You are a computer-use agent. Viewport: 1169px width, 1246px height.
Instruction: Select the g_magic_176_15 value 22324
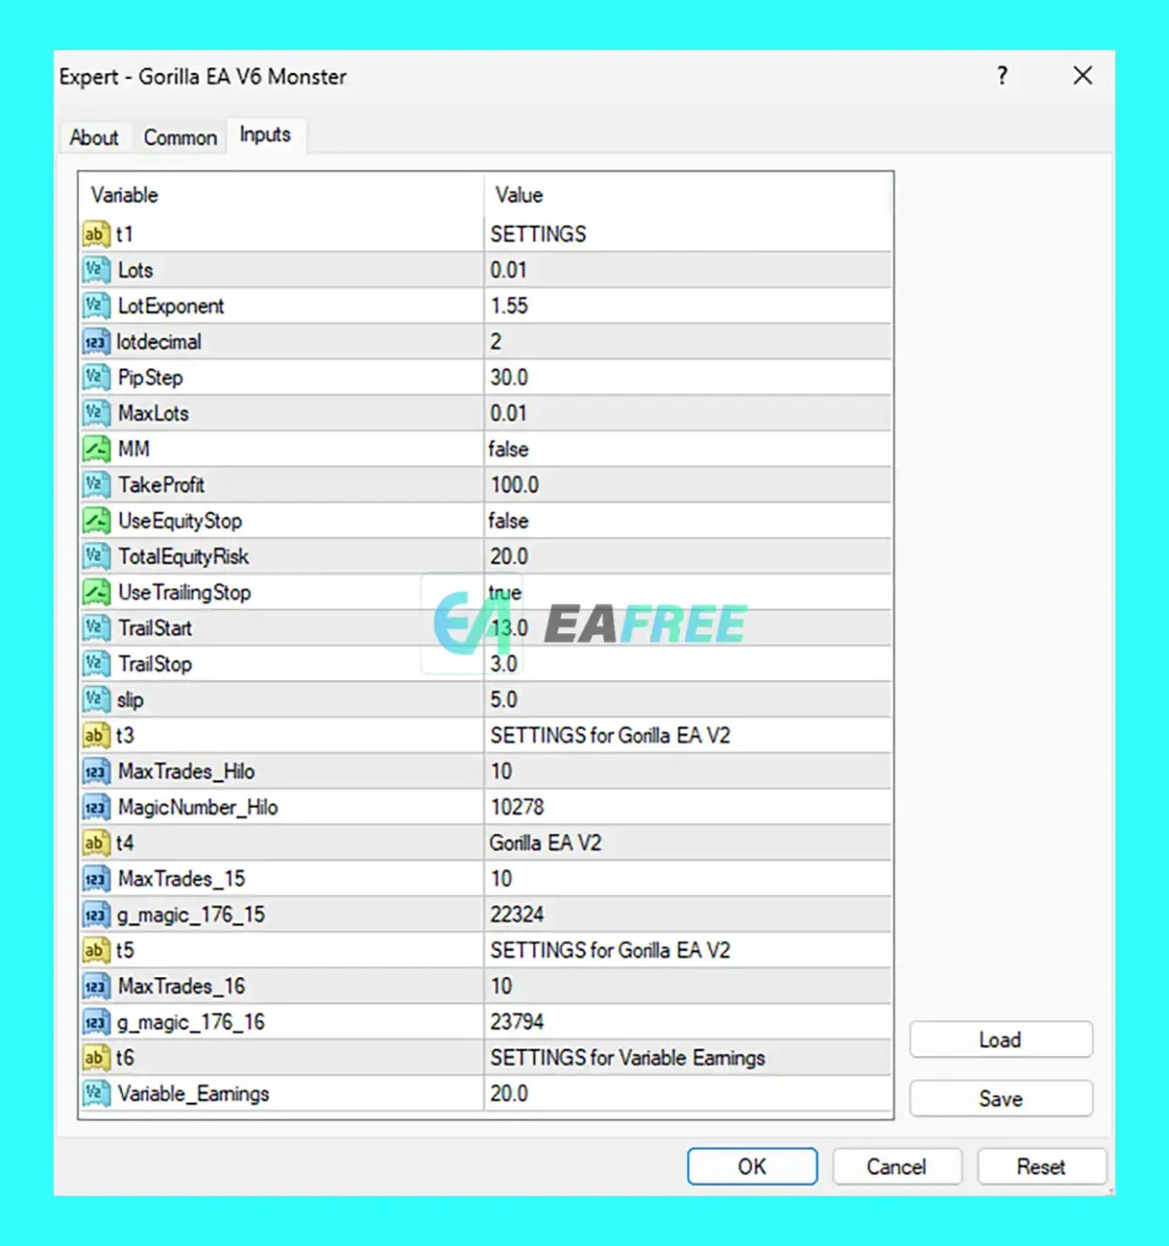[689, 915]
